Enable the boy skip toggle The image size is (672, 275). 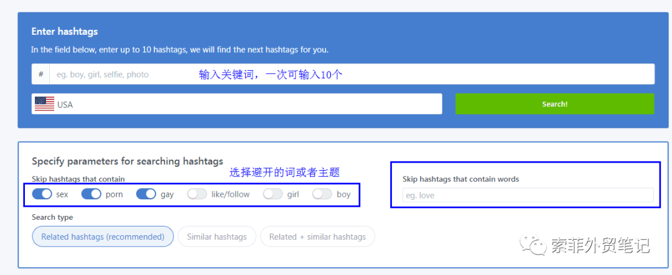click(322, 194)
